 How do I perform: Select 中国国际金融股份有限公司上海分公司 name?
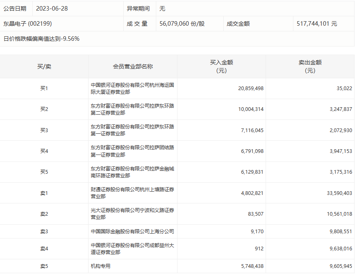(x=133, y=232)
